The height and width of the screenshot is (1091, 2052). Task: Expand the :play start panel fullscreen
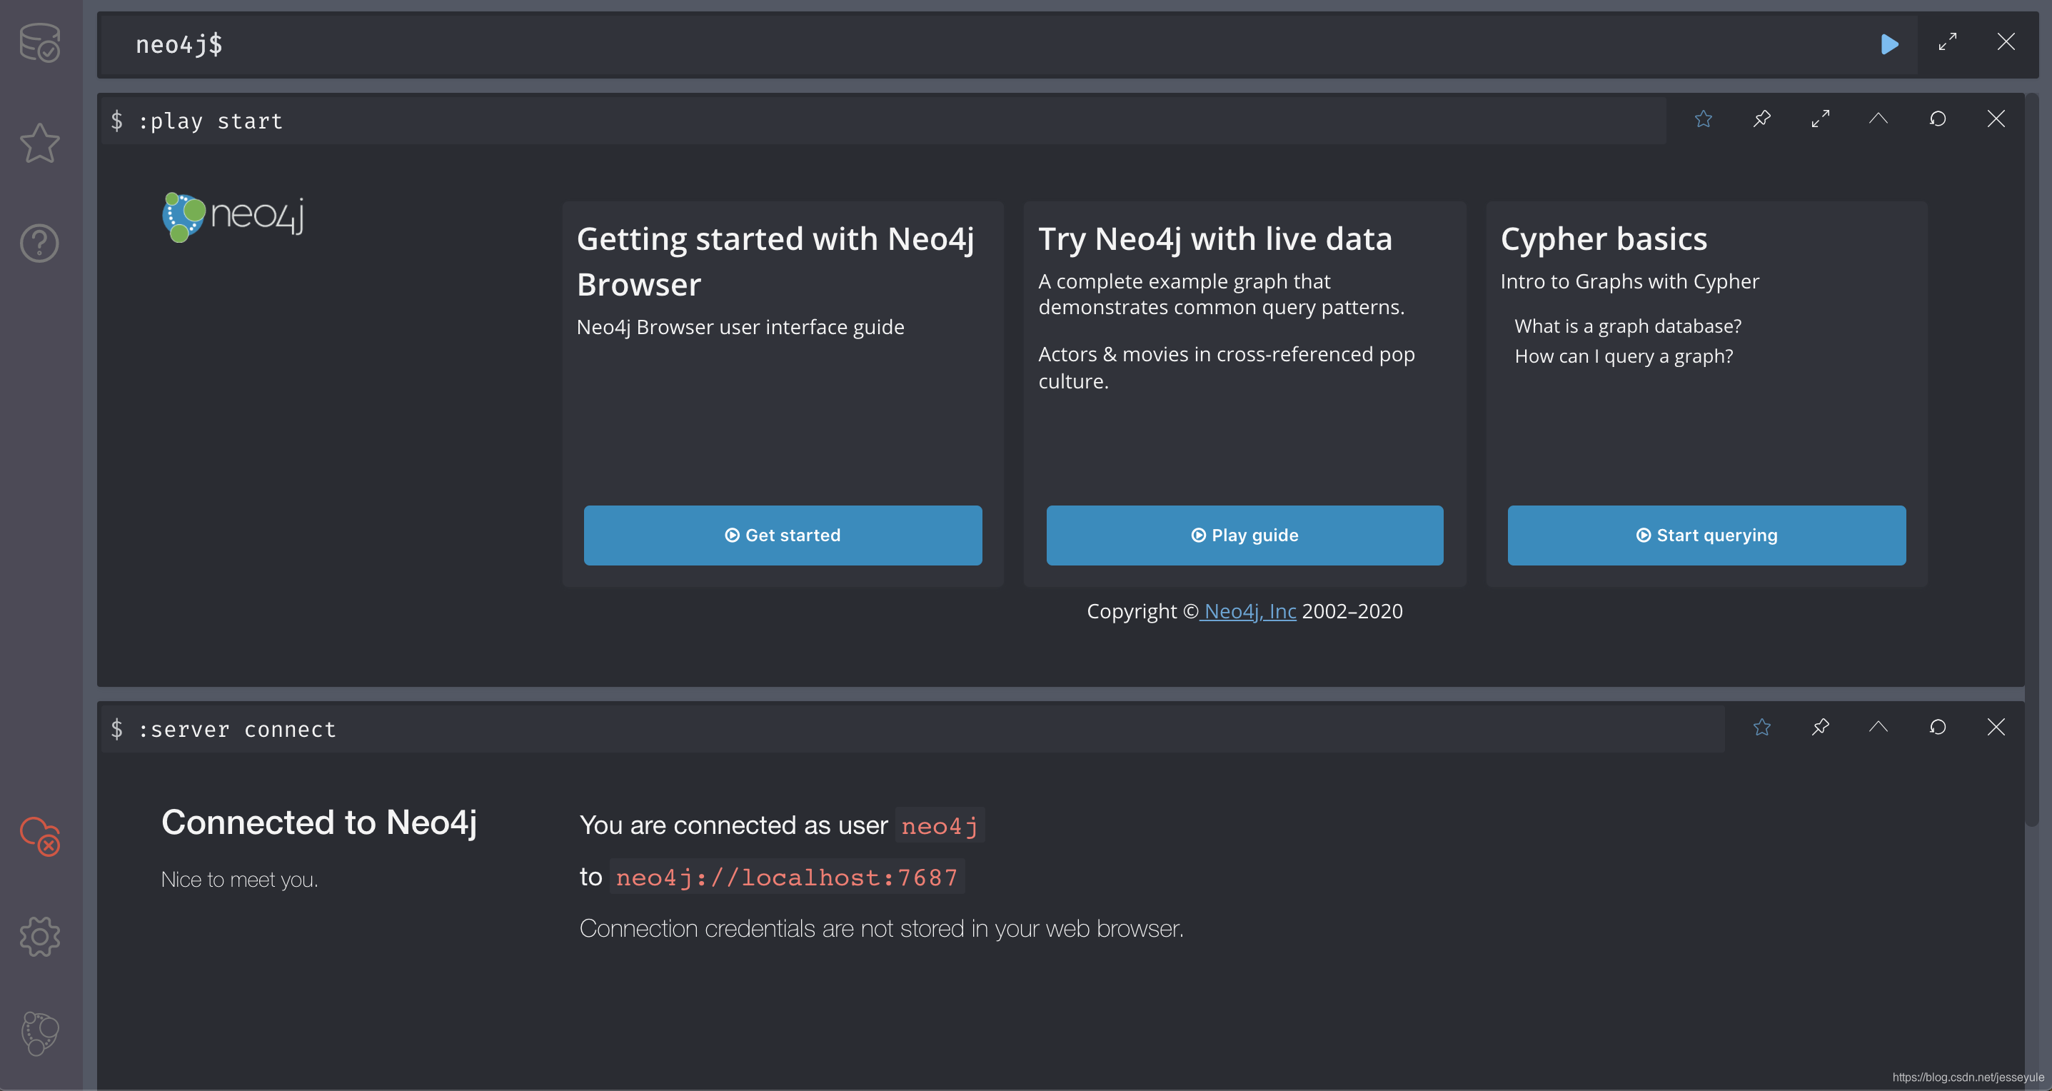pyautogui.click(x=1820, y=119)
